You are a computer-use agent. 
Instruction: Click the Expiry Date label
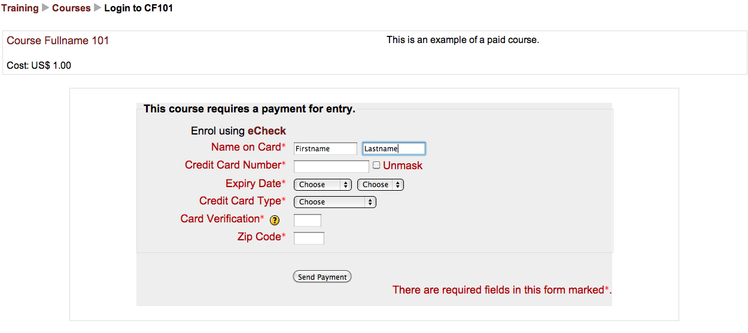point(253,183)
